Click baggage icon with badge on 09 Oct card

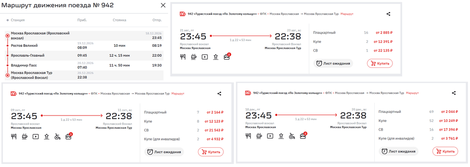[69, 136]
